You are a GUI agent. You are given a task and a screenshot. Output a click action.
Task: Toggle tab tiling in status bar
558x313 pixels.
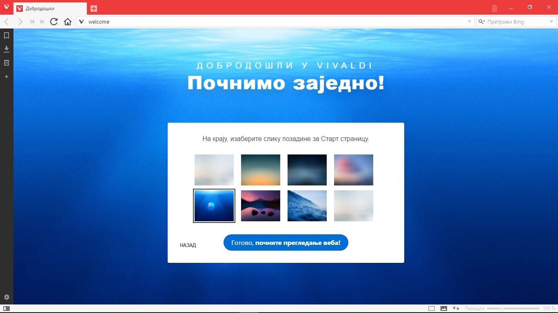(432, 309)
